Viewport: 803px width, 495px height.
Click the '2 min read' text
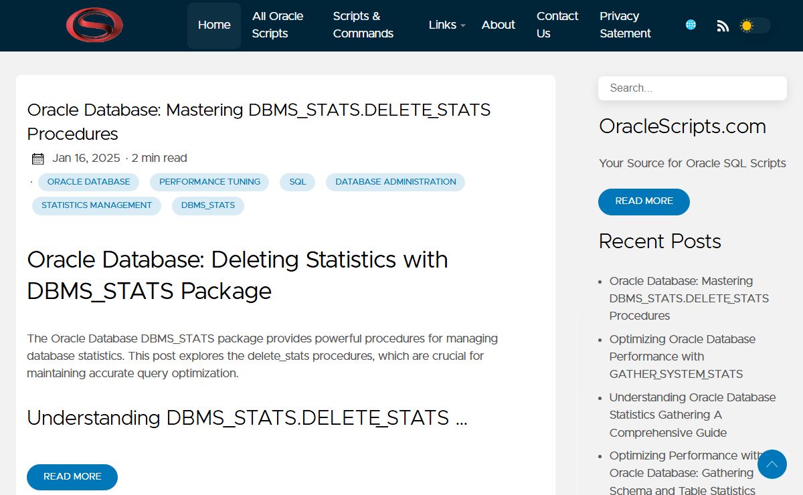tap(159, 159)
